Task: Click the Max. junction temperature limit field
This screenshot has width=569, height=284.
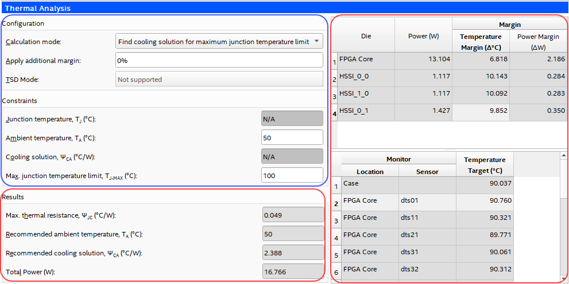Action: [x=292, y=175]
